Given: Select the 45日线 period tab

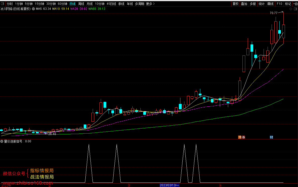Looking at the screenshot, I should coord(111,4).
